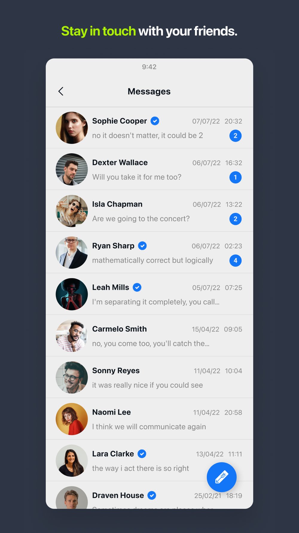This screenshot has height=533, width=299.
Task: Click Leah Mills' verified badge icon
Action: [x=137, y=287]
